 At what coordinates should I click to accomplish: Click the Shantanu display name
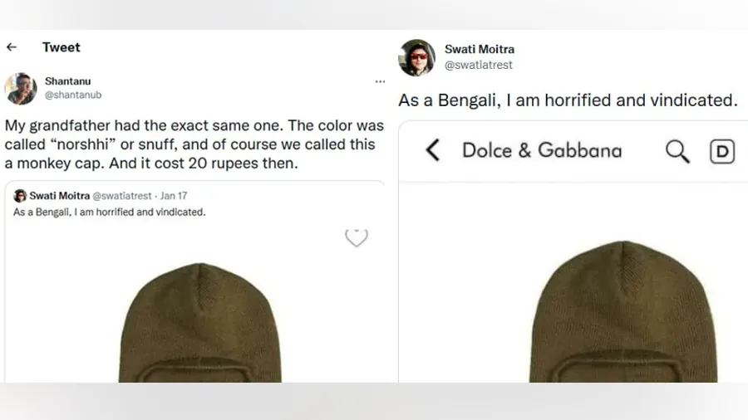tap(68, 81)
